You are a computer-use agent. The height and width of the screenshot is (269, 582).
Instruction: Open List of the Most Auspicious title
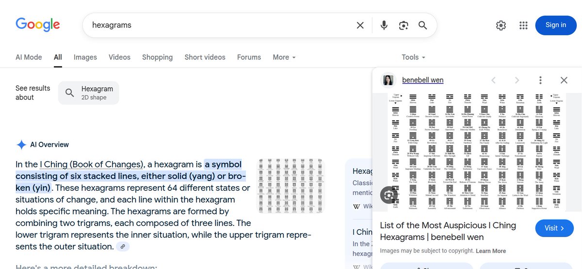pos(448,231)
